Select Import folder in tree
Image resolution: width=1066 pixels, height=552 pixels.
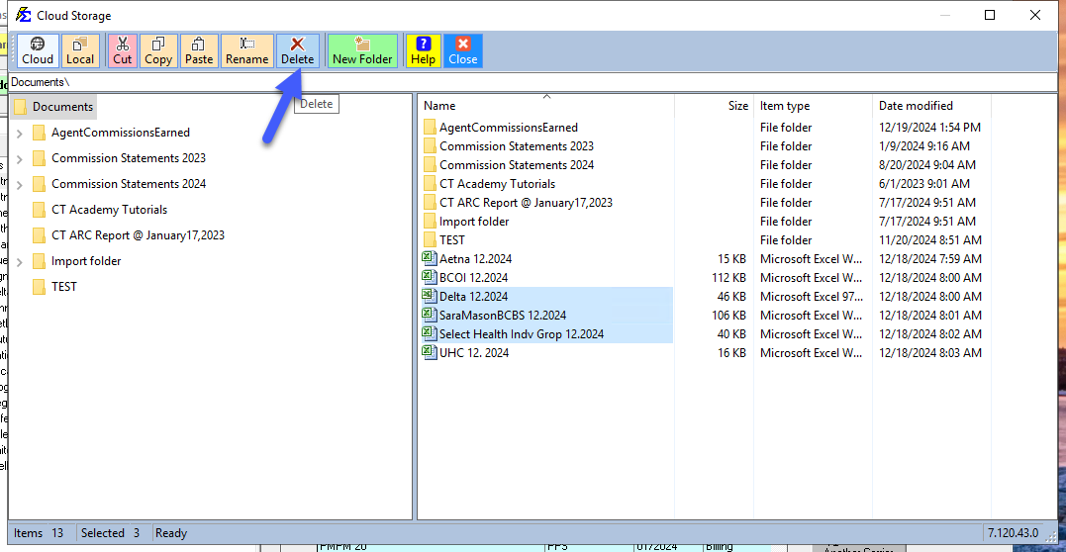click(x=86, y=261)
